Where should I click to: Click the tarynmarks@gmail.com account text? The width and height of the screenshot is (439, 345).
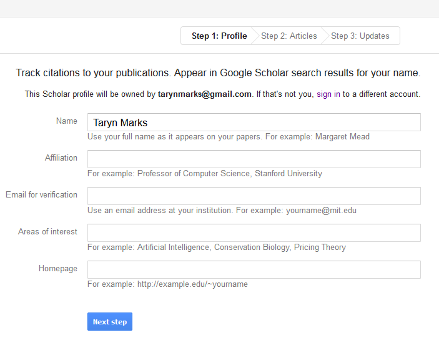pyautogui.click(x=204, y=94)
